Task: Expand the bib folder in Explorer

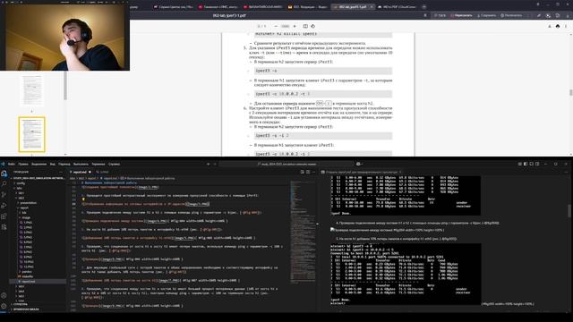Action: (24, 213)
